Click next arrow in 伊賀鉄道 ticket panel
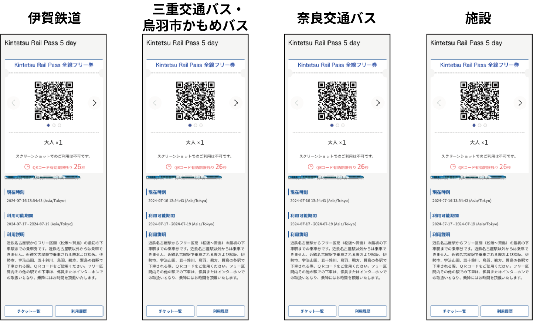The height and width of the screenshot is (321, 533). pyautogui.click(x=95, y=103)
